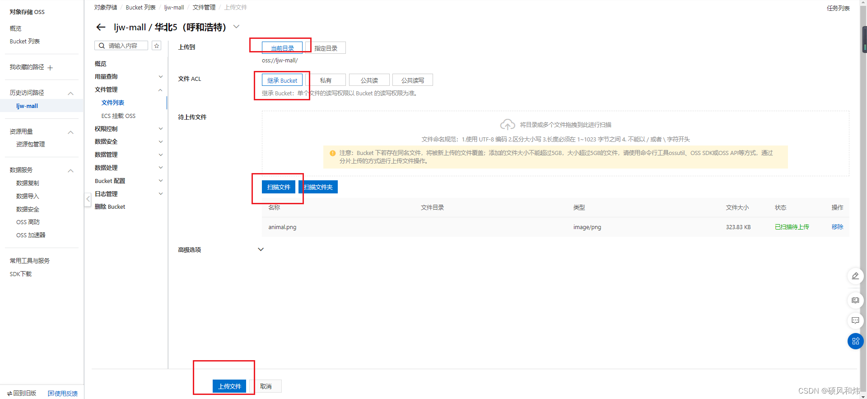Open OSS 高防 in left navigation
Screen dimensions: 867x399
(28, 222)
